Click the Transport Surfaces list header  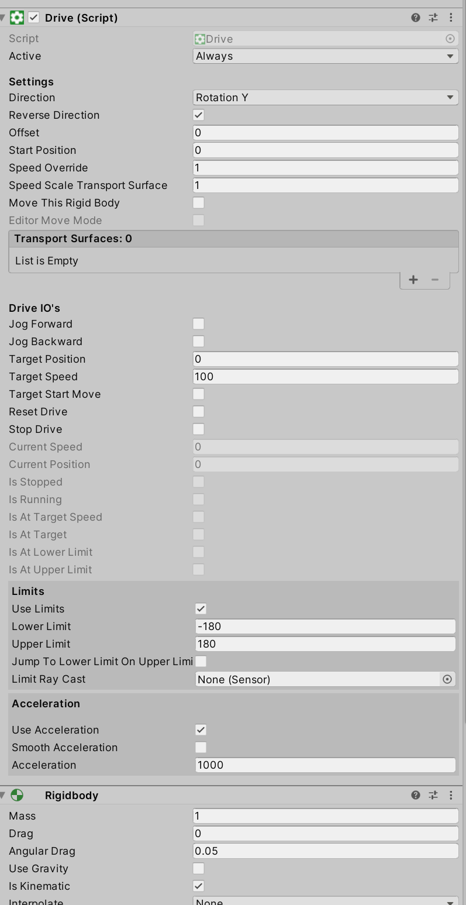click(x=233, y=239)
